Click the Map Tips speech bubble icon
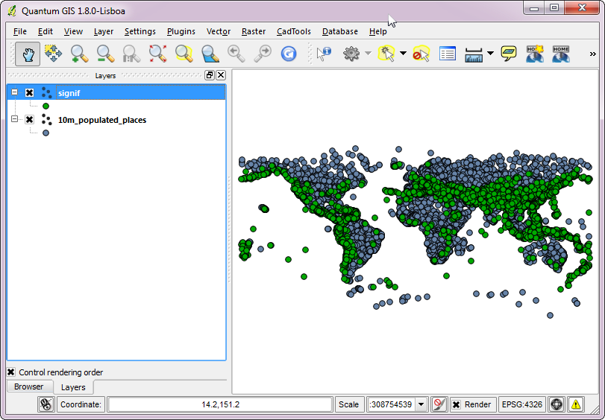The image size is (605, 420). coord(509,54)
